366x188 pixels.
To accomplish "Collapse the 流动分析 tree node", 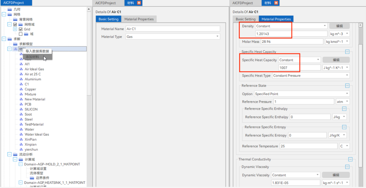I will click(9, 154).
